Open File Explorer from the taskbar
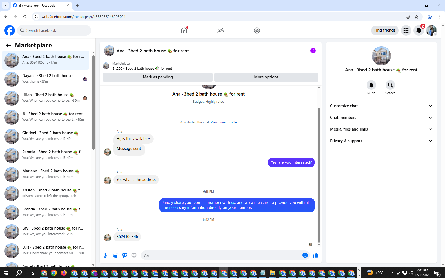Screen dimensions: 445x278 pos(273,273)
